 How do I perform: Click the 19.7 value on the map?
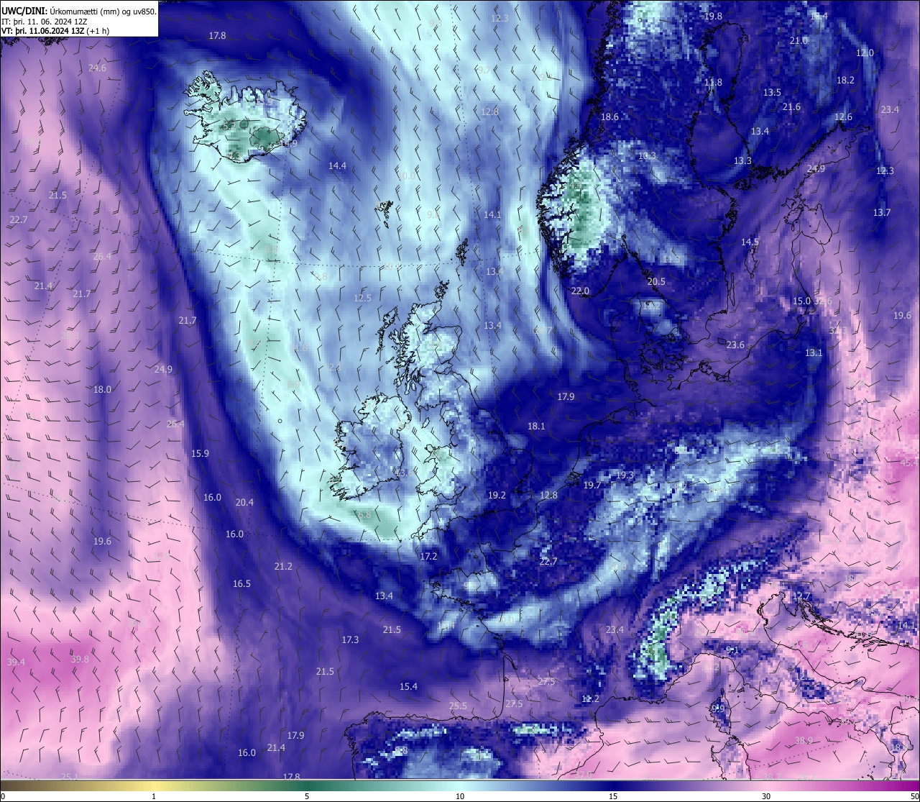(x=592, y=485)
